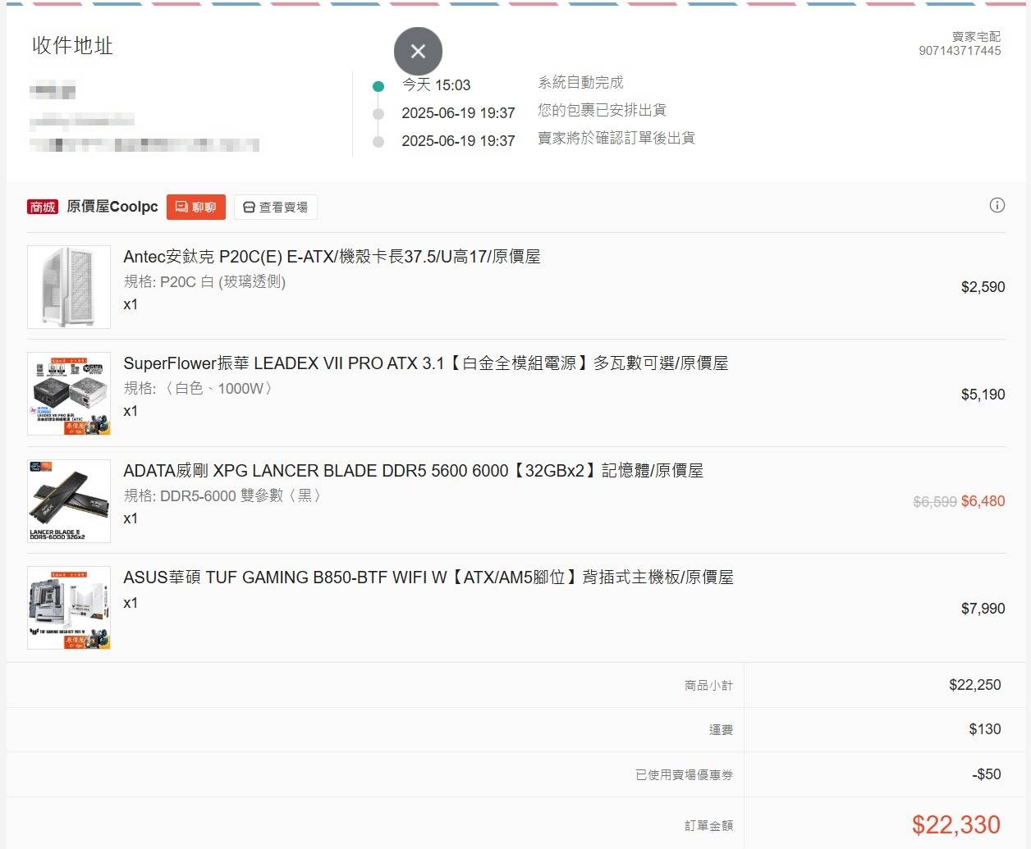The width and height of the screenshot is (1031, 849).
Task: Click the tracking number 907143717445
Action: (x=960, y=51)
